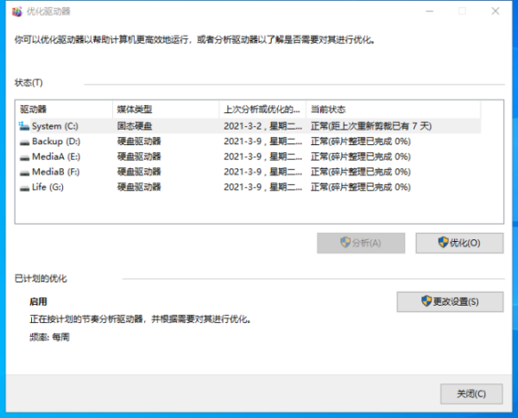This screenshot has width=518, height=418.
Task: Sort by the 上次分析或优化的 column header
Action: click(262, 109)
